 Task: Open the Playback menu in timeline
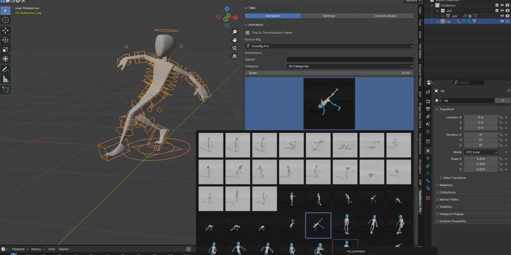point(19,249)
